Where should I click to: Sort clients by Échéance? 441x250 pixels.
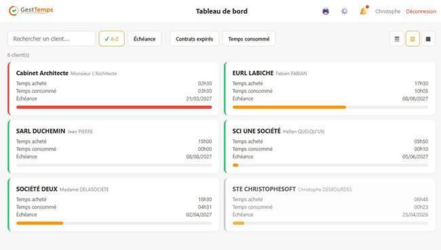point(145,39)
